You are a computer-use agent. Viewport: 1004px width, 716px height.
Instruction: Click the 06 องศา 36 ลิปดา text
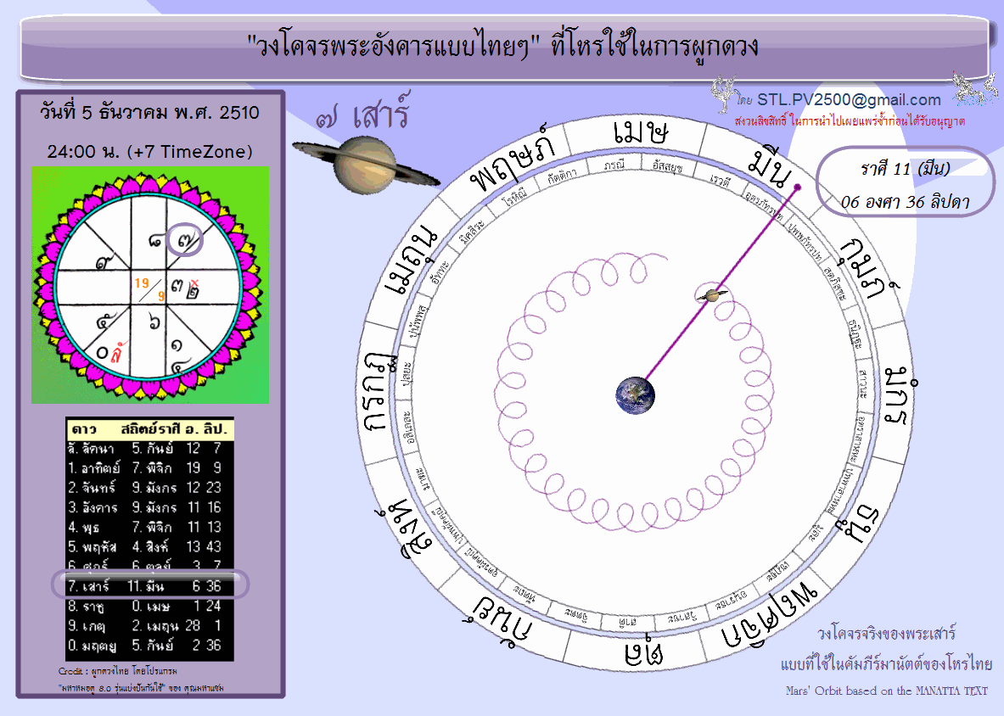905,202
